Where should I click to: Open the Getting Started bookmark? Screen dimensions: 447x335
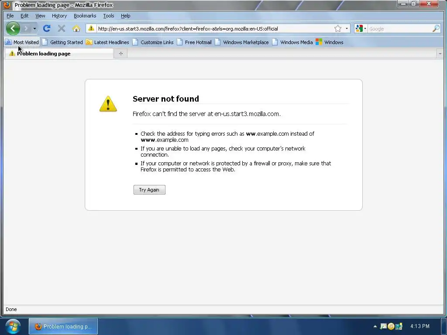(x=62, y=42)
